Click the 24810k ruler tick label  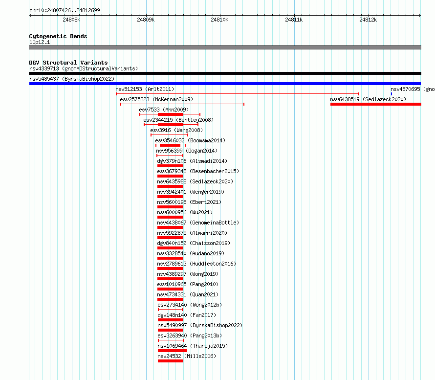point(219,20)
